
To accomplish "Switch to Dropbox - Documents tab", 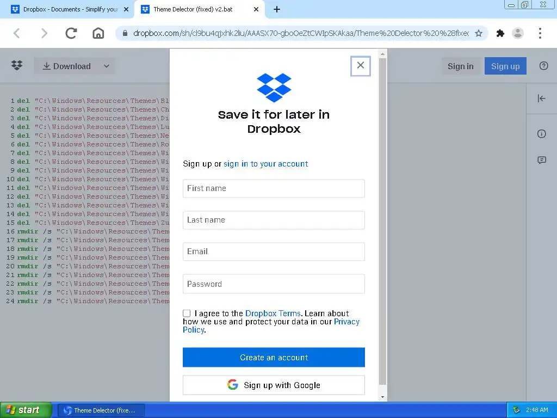I will click(x=67, y=10).
